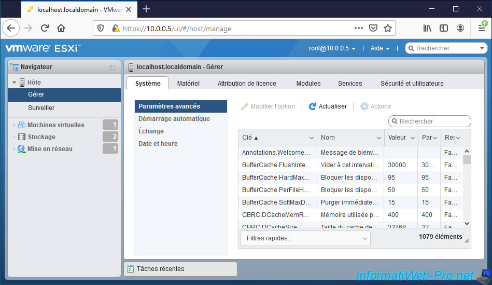The image size is (492, 285).
Task: Open the root@10.0.0.5 user dropdown
Action: 332,48
